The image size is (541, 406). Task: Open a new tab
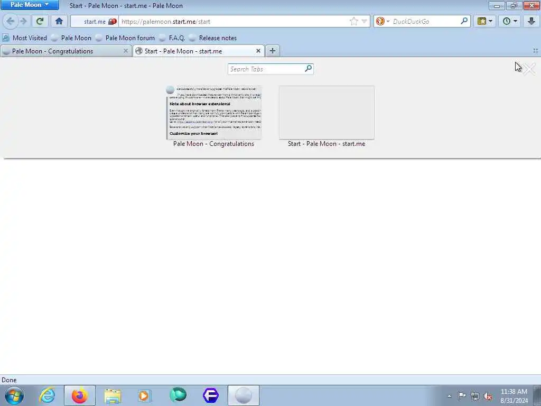coord(272,51)
